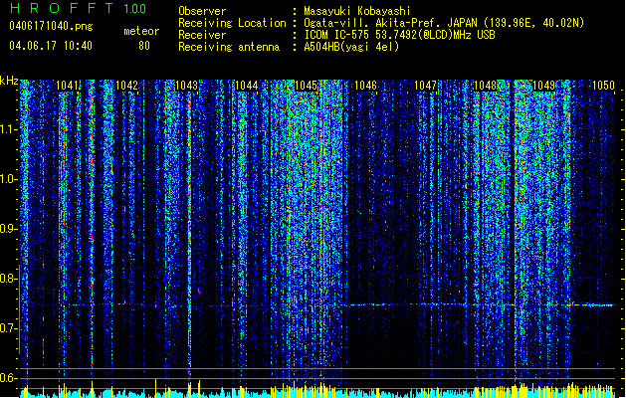Select the antenna value A504HB(yagi 4el)

coord(351,47)
